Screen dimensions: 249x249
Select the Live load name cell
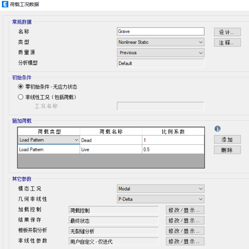(x=111, y=150)
